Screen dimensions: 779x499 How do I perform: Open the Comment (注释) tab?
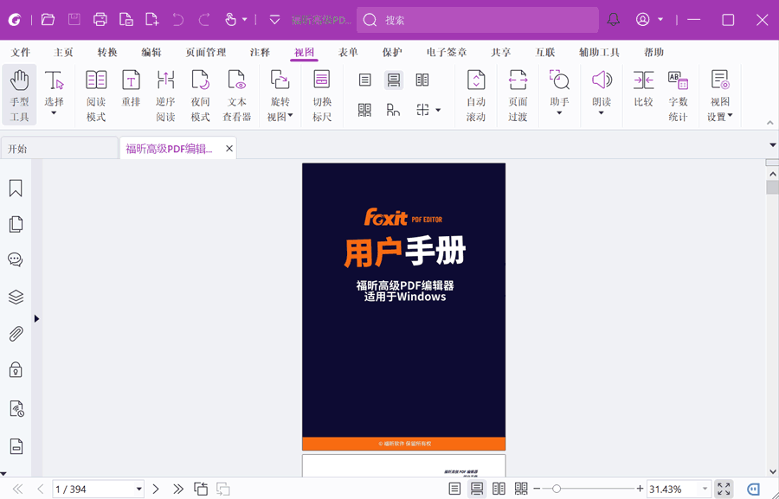260,52
